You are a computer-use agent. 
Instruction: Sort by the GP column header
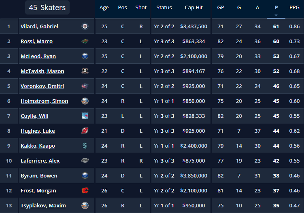(x=221, y=8)
